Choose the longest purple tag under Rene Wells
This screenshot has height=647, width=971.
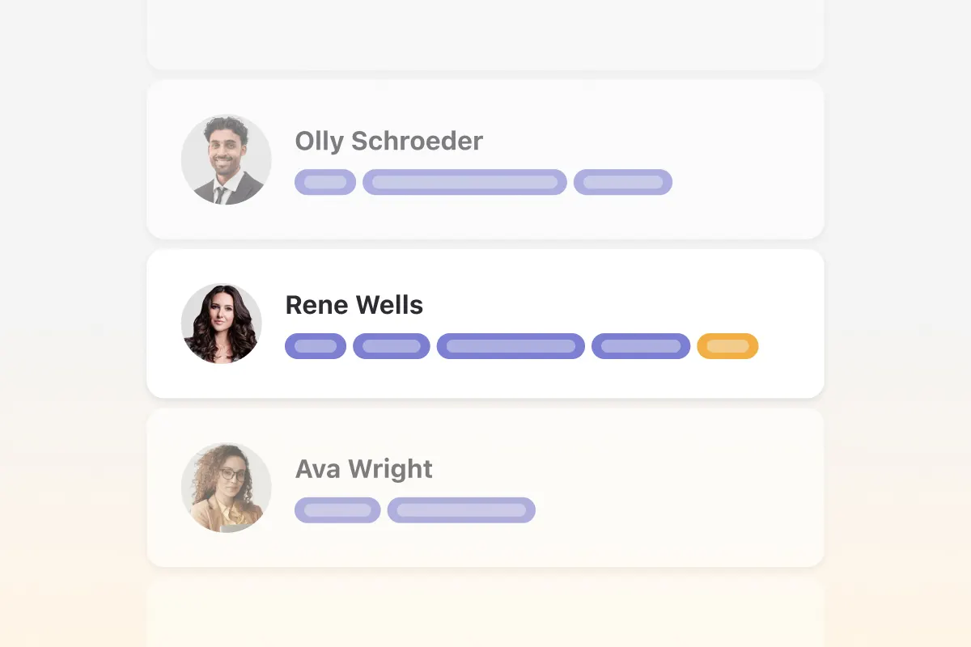point(511,346)
